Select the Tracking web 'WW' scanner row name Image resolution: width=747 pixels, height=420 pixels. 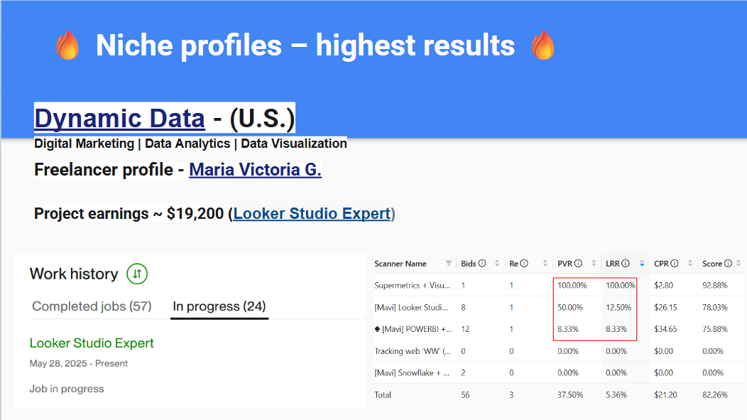(413, 351)
